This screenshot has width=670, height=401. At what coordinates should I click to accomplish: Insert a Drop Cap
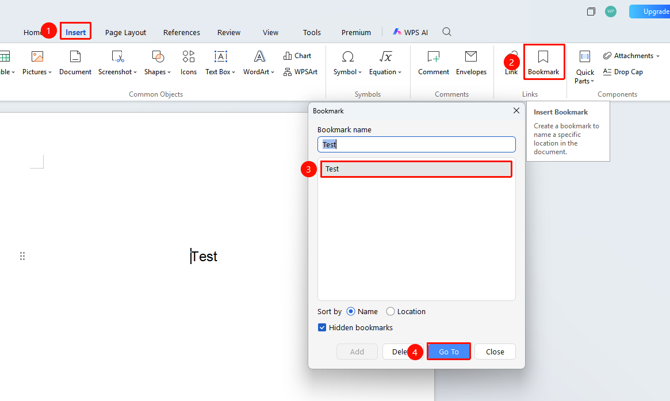pos(623,72)
